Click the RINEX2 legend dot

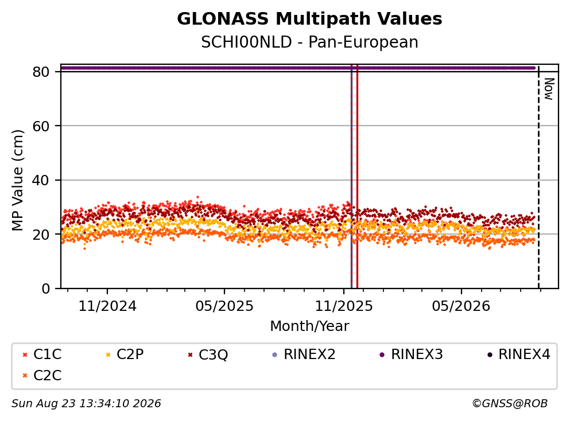tap(275, 354)
